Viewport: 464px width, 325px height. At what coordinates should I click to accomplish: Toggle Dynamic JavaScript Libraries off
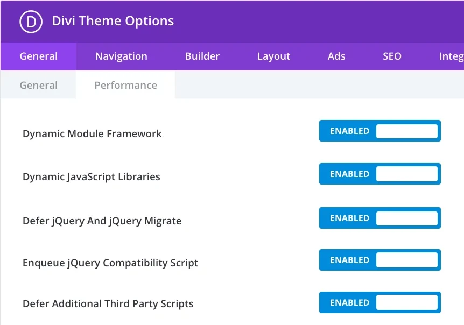point(379,174)
